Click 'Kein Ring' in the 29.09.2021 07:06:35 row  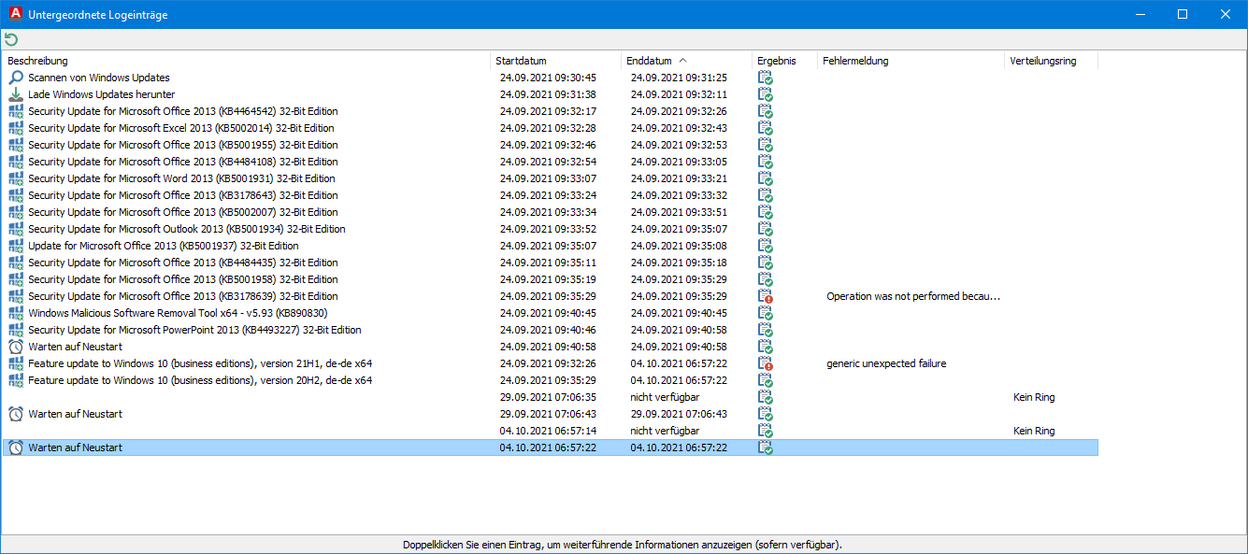[1034, 397]
